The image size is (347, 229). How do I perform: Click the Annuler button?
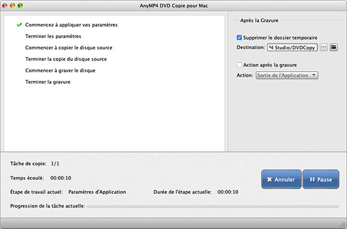[x=281, y=179]
